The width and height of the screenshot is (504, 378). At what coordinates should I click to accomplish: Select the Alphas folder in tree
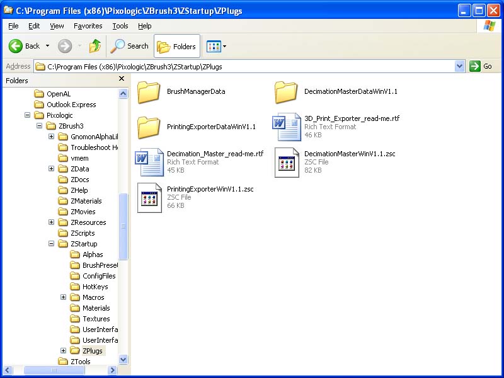(x=86, y=255)
